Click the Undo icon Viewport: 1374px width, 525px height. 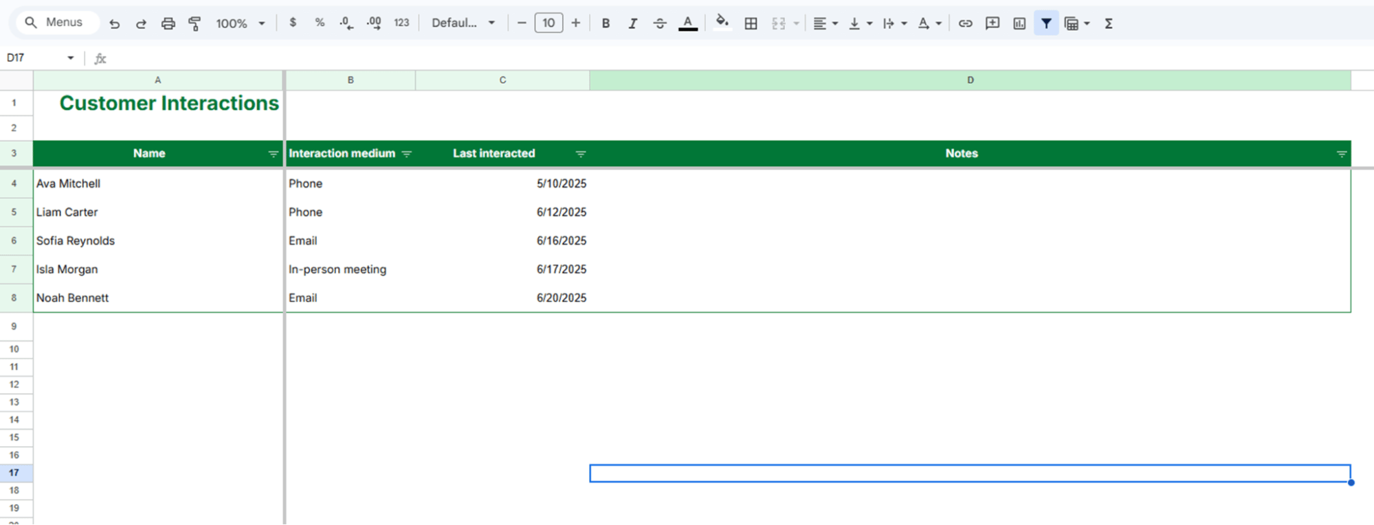coord(114,23)
